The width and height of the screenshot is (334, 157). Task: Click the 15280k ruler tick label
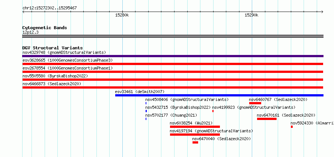(x=122, y=15)
